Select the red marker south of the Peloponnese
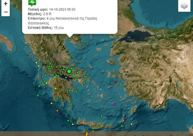Screen dimensions: 193x136 (57, 112)
